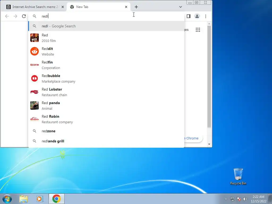Click the Red Lobster logo icon
This screenshot has height=204, width=272.
pos(35,92)
